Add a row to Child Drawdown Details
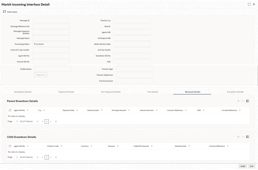258x170 pixels. pos(238,137)
